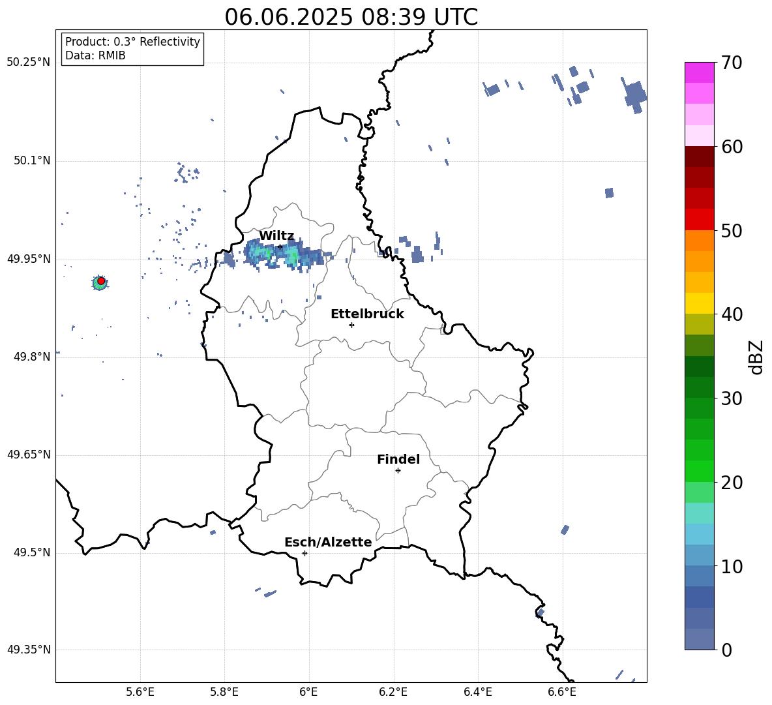This screenshot has width=772, height=705.
Task: Click the 49.65°N latitude label
Action: pyautogui.click(x=29, y=454)
